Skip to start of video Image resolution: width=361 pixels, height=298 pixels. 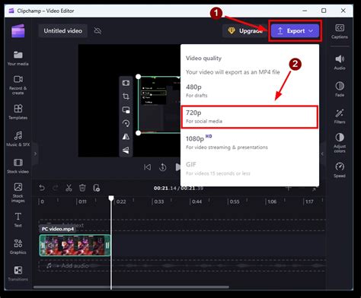click(x=147, y=167)
